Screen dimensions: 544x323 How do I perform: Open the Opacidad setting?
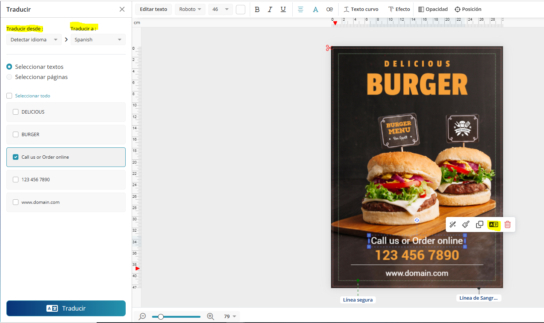point(433,9)
